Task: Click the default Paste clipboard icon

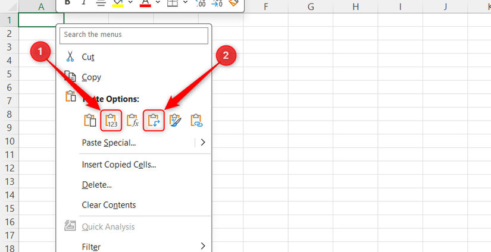Action: (x=90, y=121)
